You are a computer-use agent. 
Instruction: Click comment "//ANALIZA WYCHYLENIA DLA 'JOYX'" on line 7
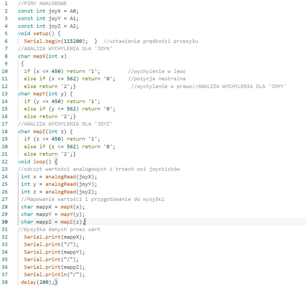coord(65,49)
